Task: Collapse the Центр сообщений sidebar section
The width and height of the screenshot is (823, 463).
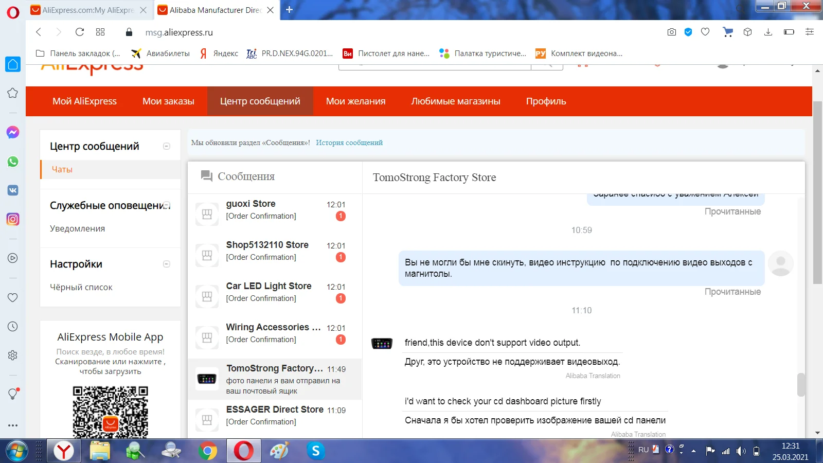Action: click(x=167, y=146)
